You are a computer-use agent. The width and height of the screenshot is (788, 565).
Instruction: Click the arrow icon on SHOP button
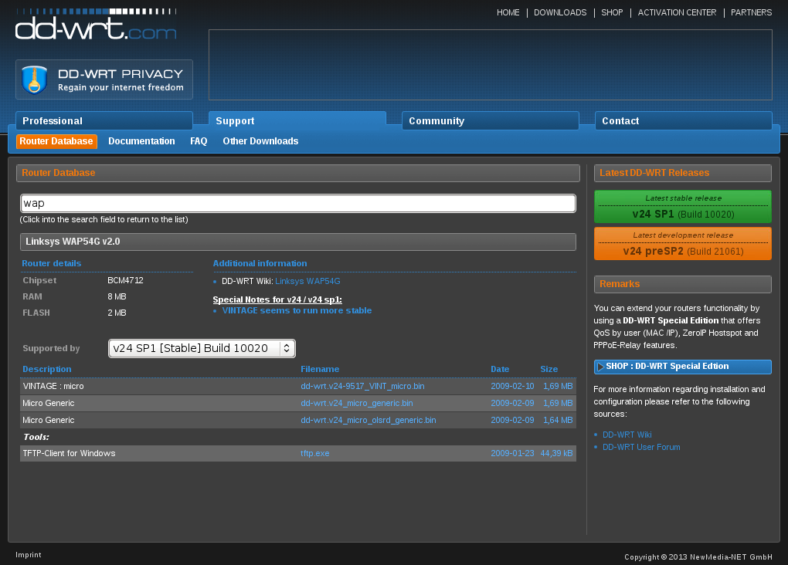tap(600, 367)
